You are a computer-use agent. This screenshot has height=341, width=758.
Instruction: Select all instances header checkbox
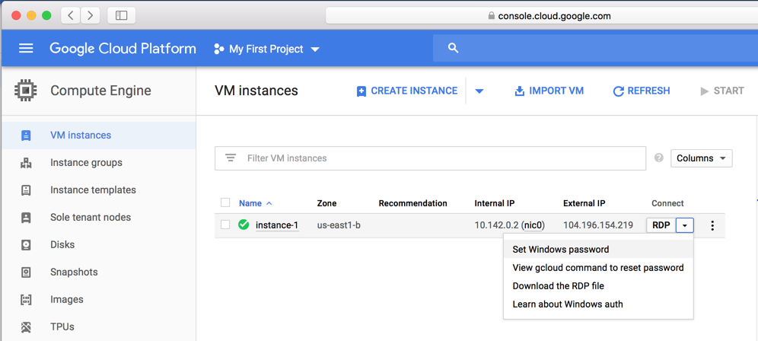(225, 202)
